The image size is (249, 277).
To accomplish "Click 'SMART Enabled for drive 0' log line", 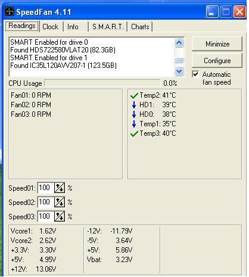I will pos(49,42).
